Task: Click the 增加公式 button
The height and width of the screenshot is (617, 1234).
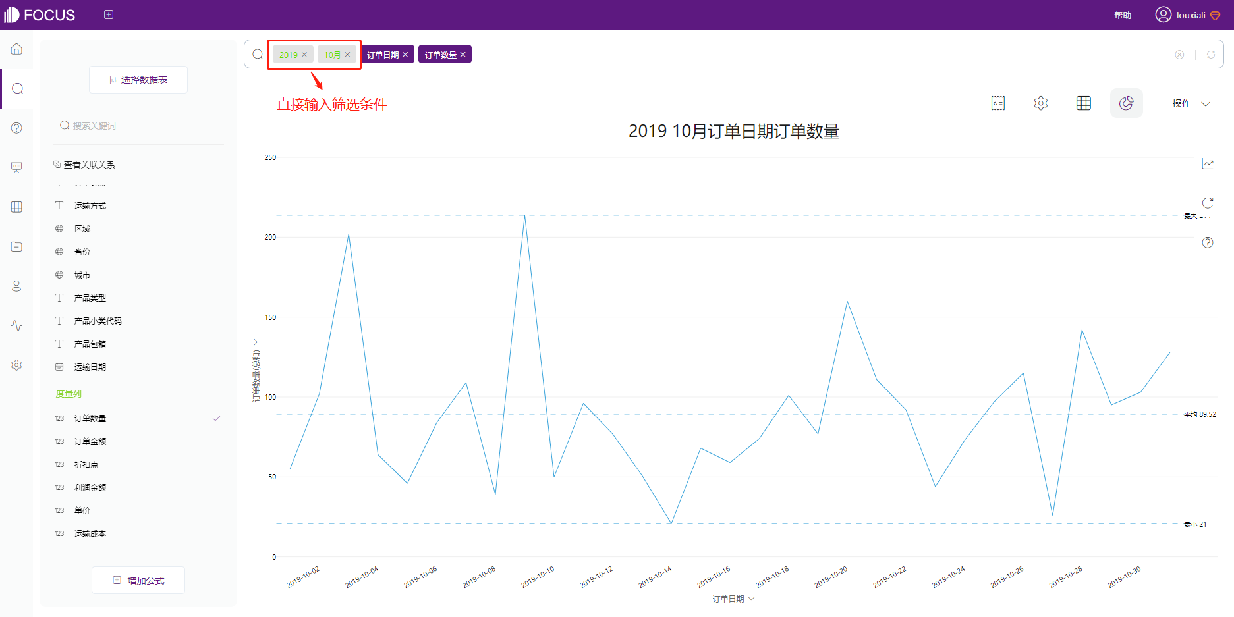Action: (x=138, y=580)
